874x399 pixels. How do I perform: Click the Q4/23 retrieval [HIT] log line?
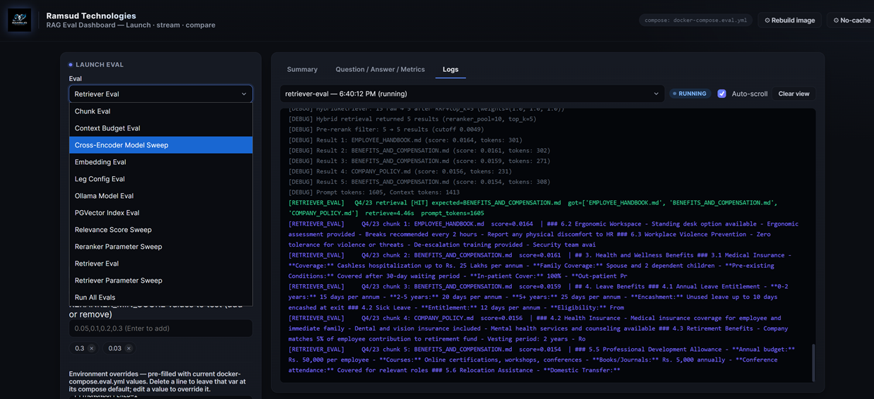pyautogui.click(x=533, y=208)
